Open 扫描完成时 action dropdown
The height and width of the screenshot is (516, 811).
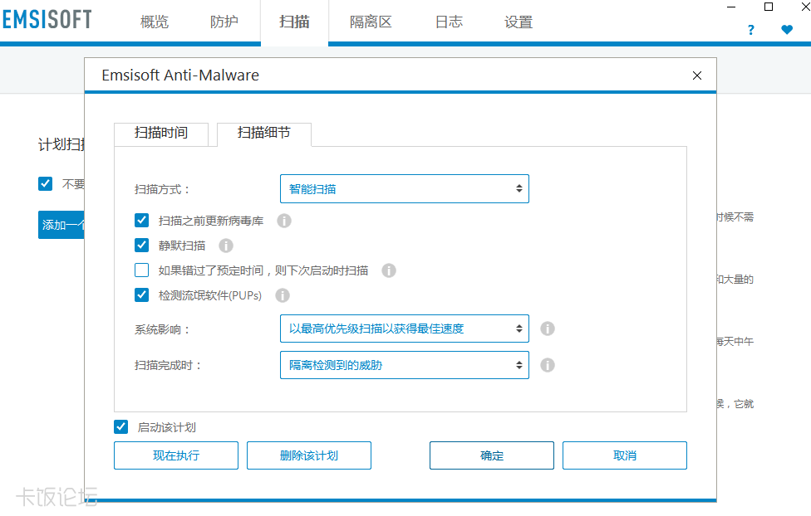404,365
